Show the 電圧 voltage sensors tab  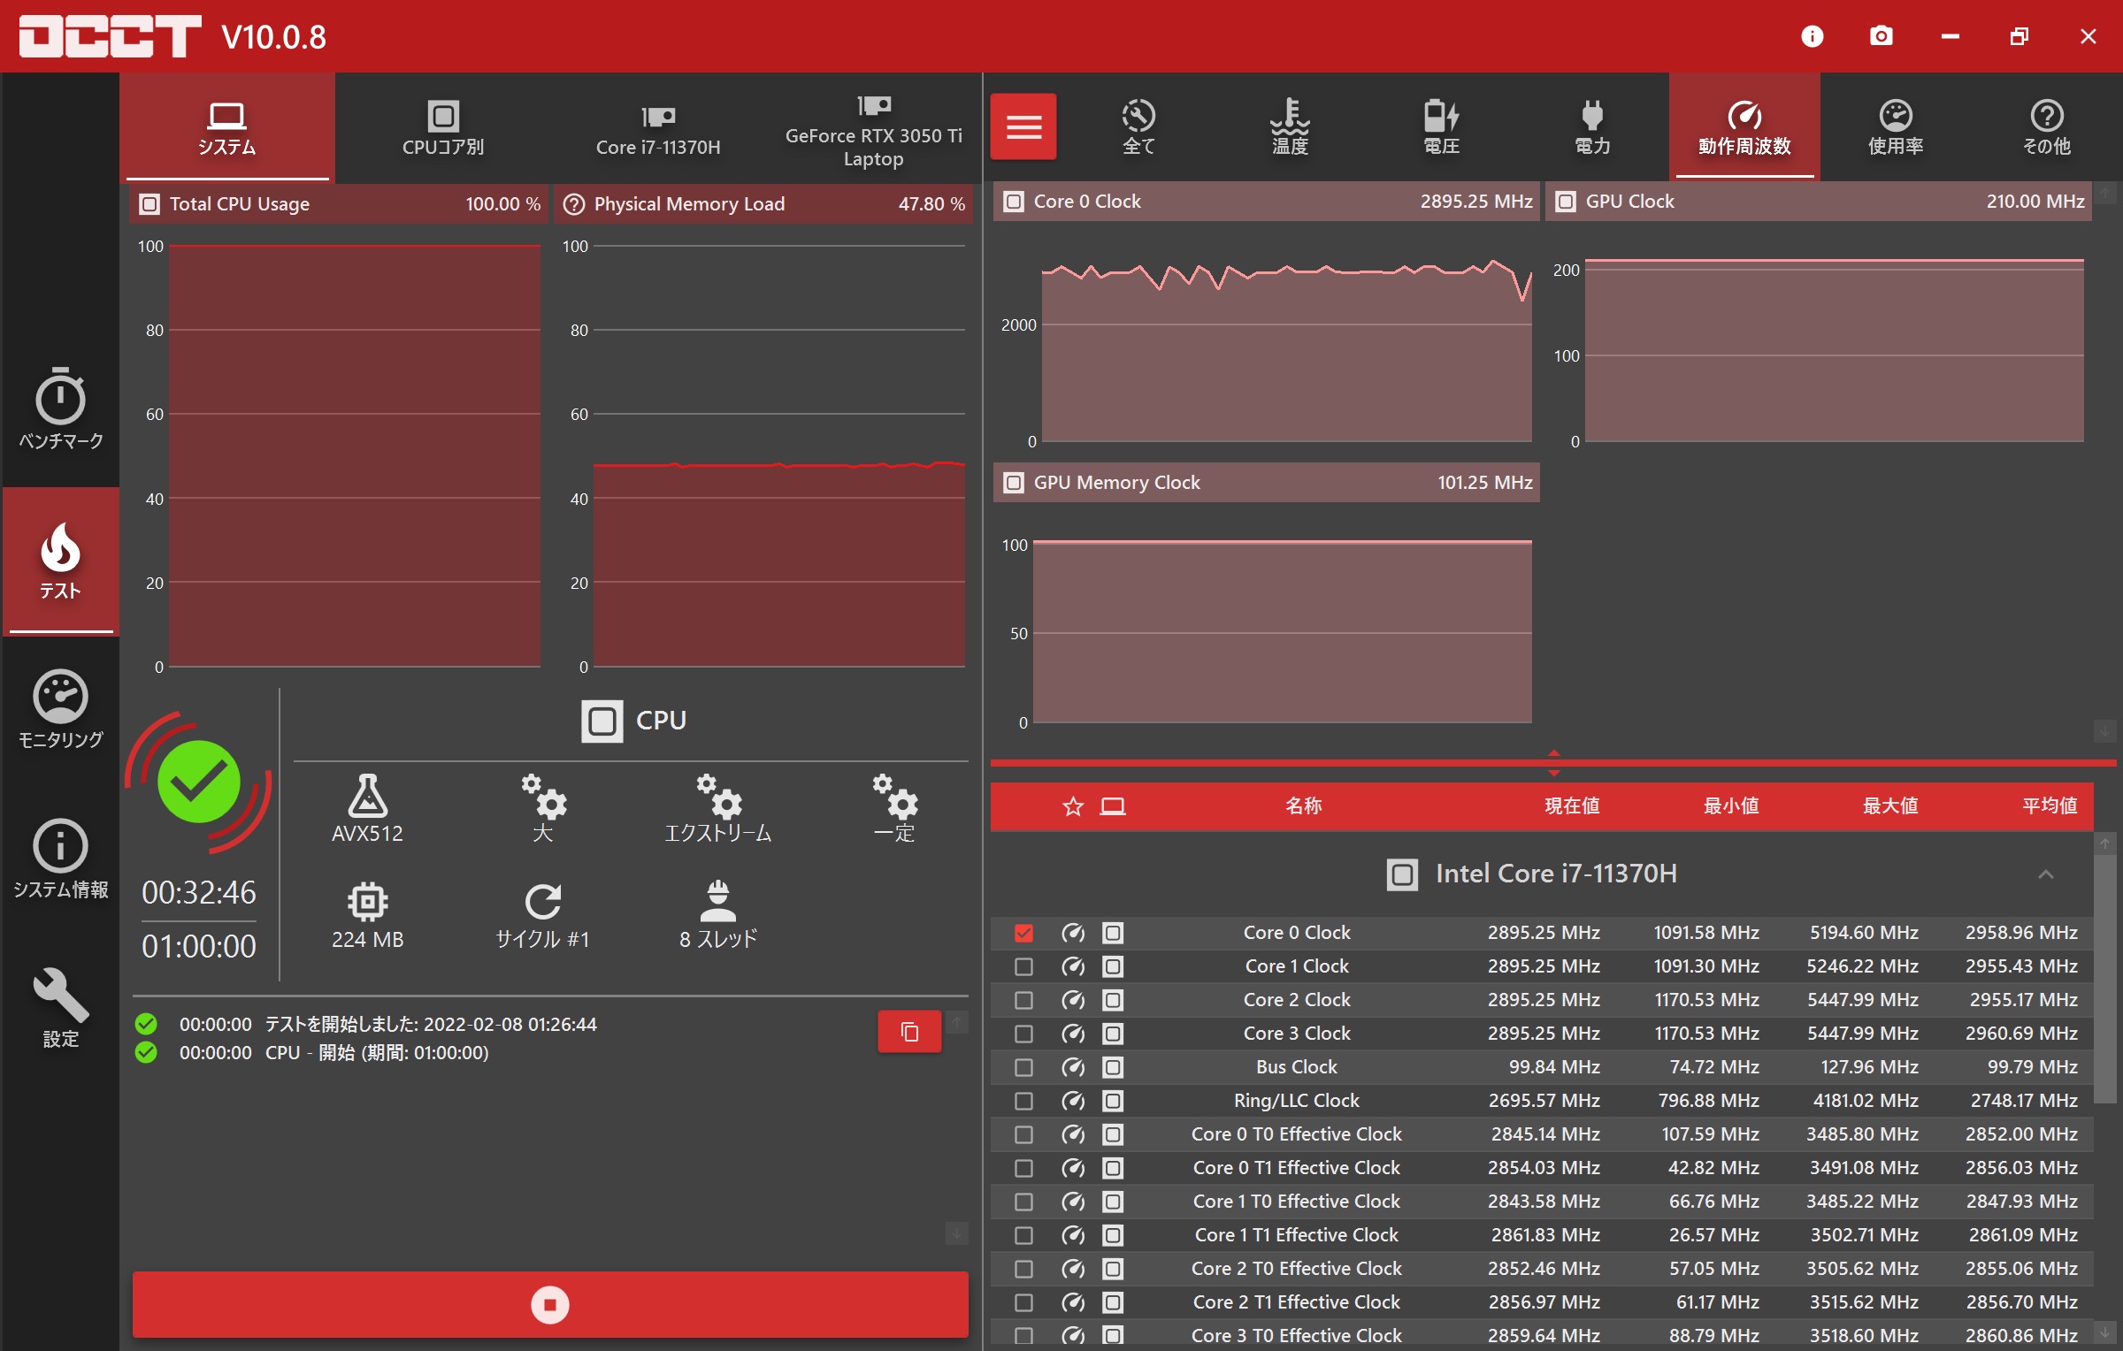pos(1441,126)
